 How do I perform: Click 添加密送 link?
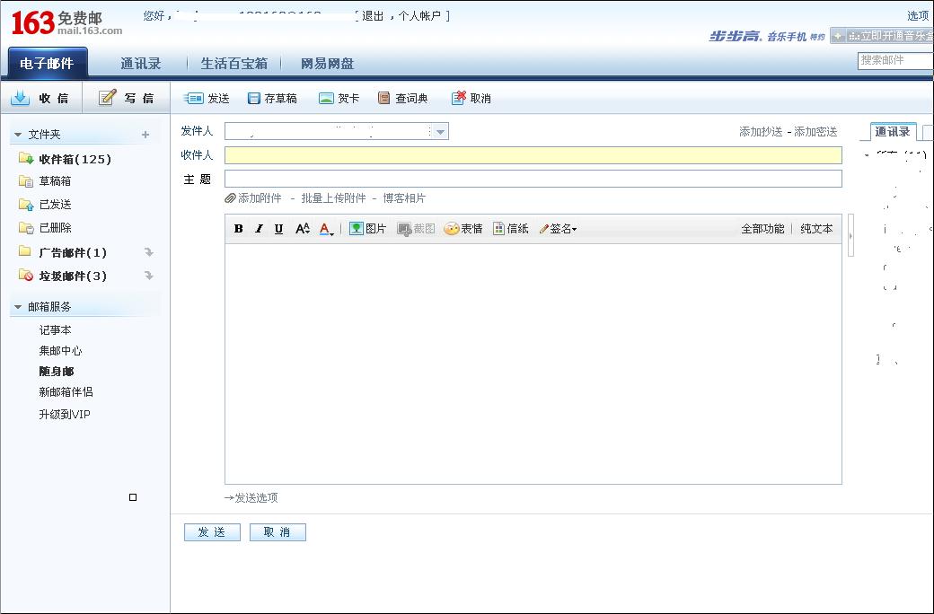815,132
